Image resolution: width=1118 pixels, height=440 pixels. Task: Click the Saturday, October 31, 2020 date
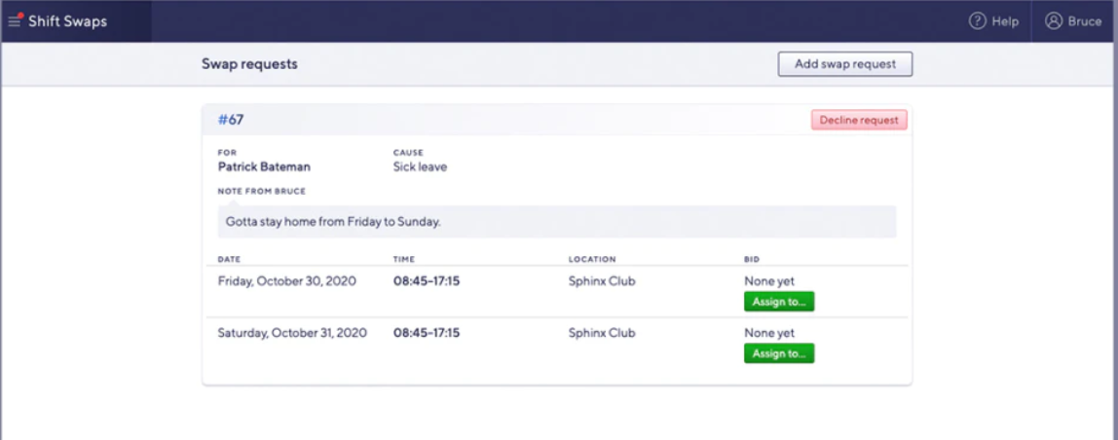292,333
